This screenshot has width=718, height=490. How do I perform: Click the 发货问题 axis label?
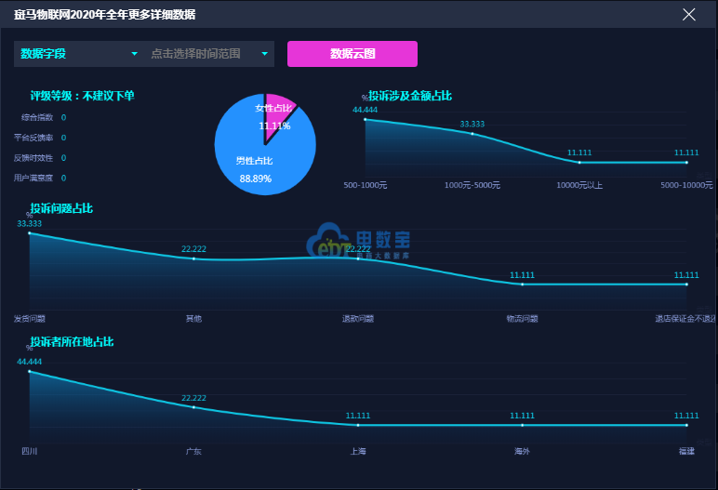(30, 319)
